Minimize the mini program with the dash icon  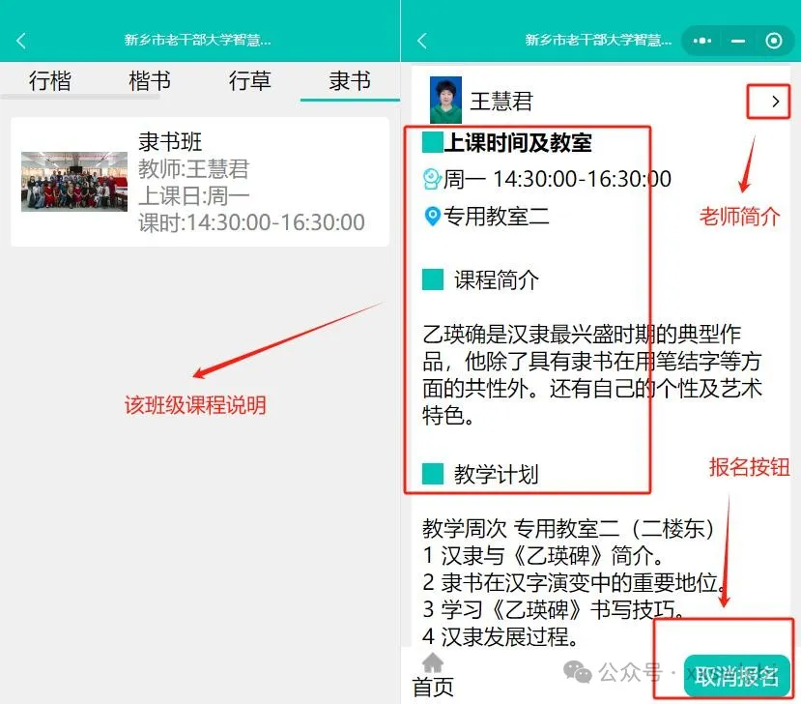click(x=738, y=41)
